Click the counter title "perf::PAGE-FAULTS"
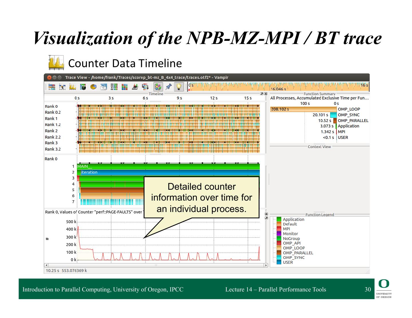Screen dimensions: 412x318 (114, 212)
